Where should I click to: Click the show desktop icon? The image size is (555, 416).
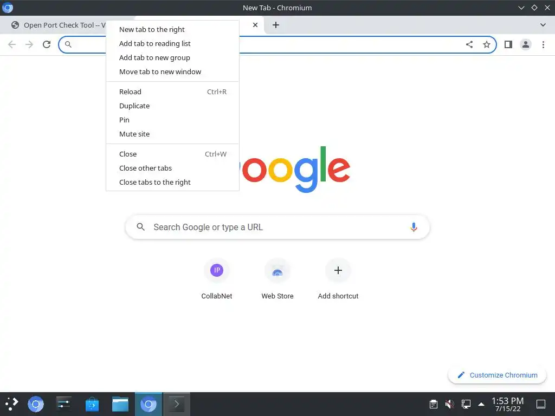541,404
